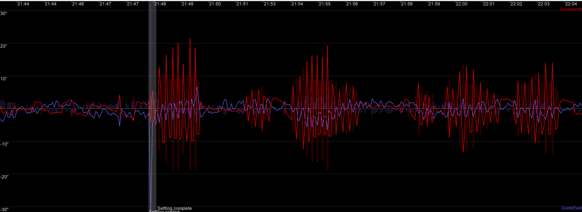Viewport: 582px width, 212px height.
Task: Click the 'Settling complete' annotation
Action: click(174, 208)
